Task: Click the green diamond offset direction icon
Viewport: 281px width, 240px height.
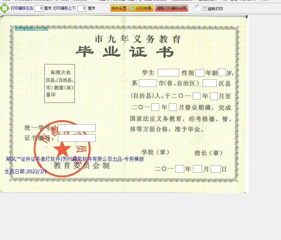Action: pyautogui.click(x=4, y=8)
